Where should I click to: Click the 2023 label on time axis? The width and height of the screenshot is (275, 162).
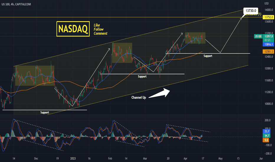73,158
